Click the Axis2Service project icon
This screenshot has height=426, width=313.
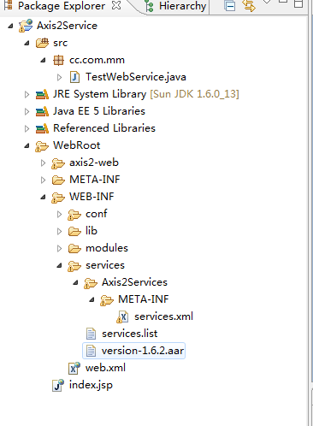tap(26, 26)
